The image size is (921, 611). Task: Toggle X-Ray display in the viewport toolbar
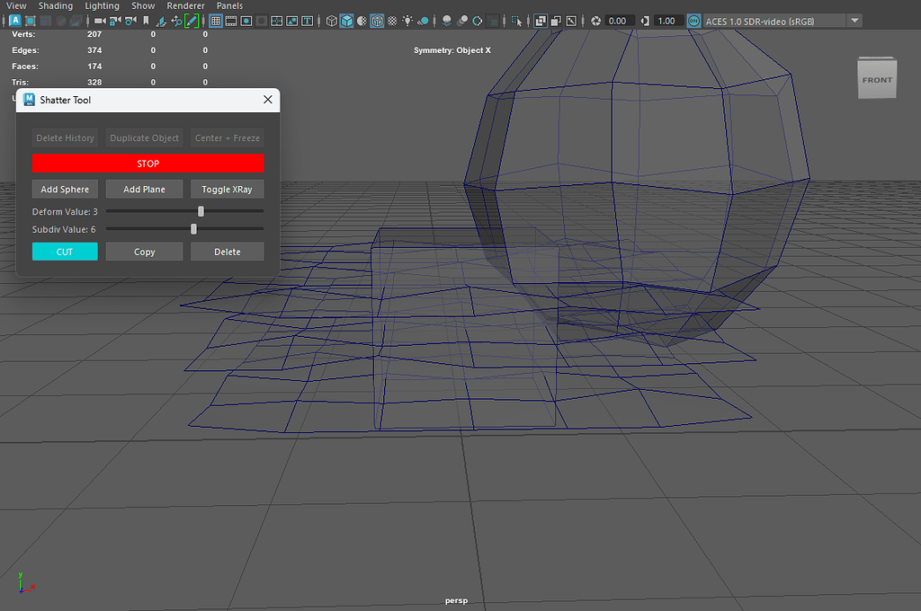pos(540,21)
